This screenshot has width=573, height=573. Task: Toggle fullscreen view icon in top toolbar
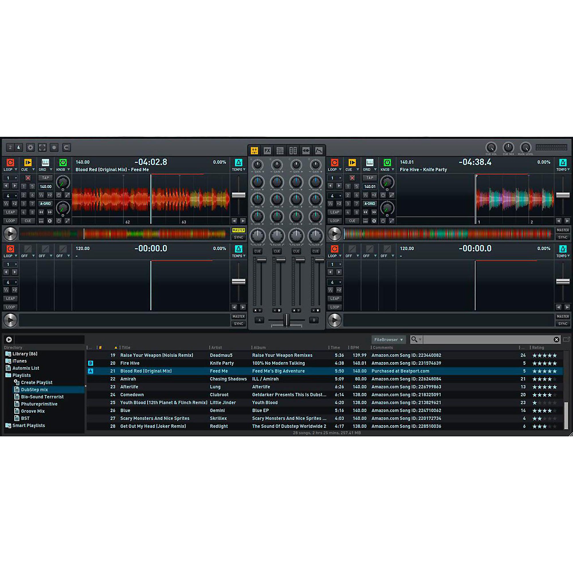click(x=42, y=147)
